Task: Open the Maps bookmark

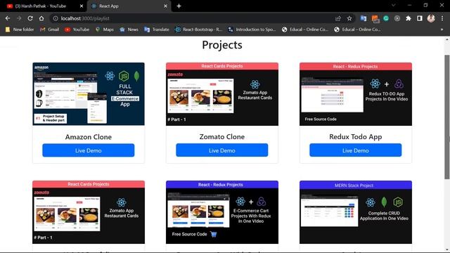Action: 105,30
